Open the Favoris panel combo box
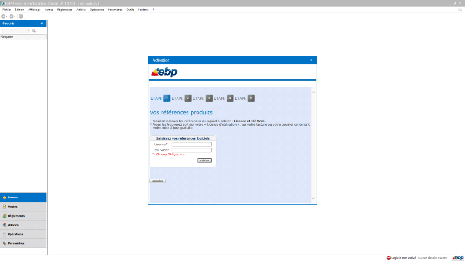This screenshot has width=465, height=261. click(x=15, y=30)
